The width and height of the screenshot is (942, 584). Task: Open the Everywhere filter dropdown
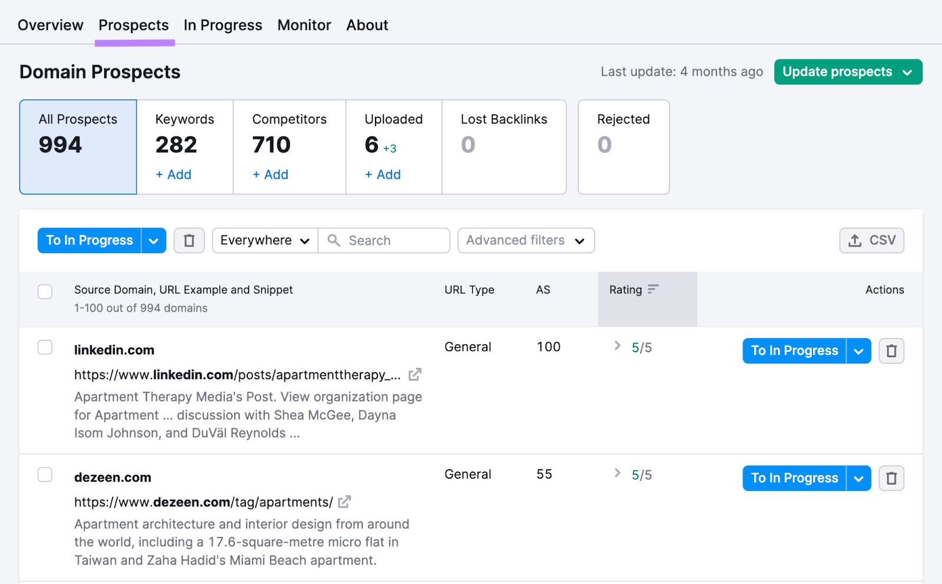tap(264, 240)
